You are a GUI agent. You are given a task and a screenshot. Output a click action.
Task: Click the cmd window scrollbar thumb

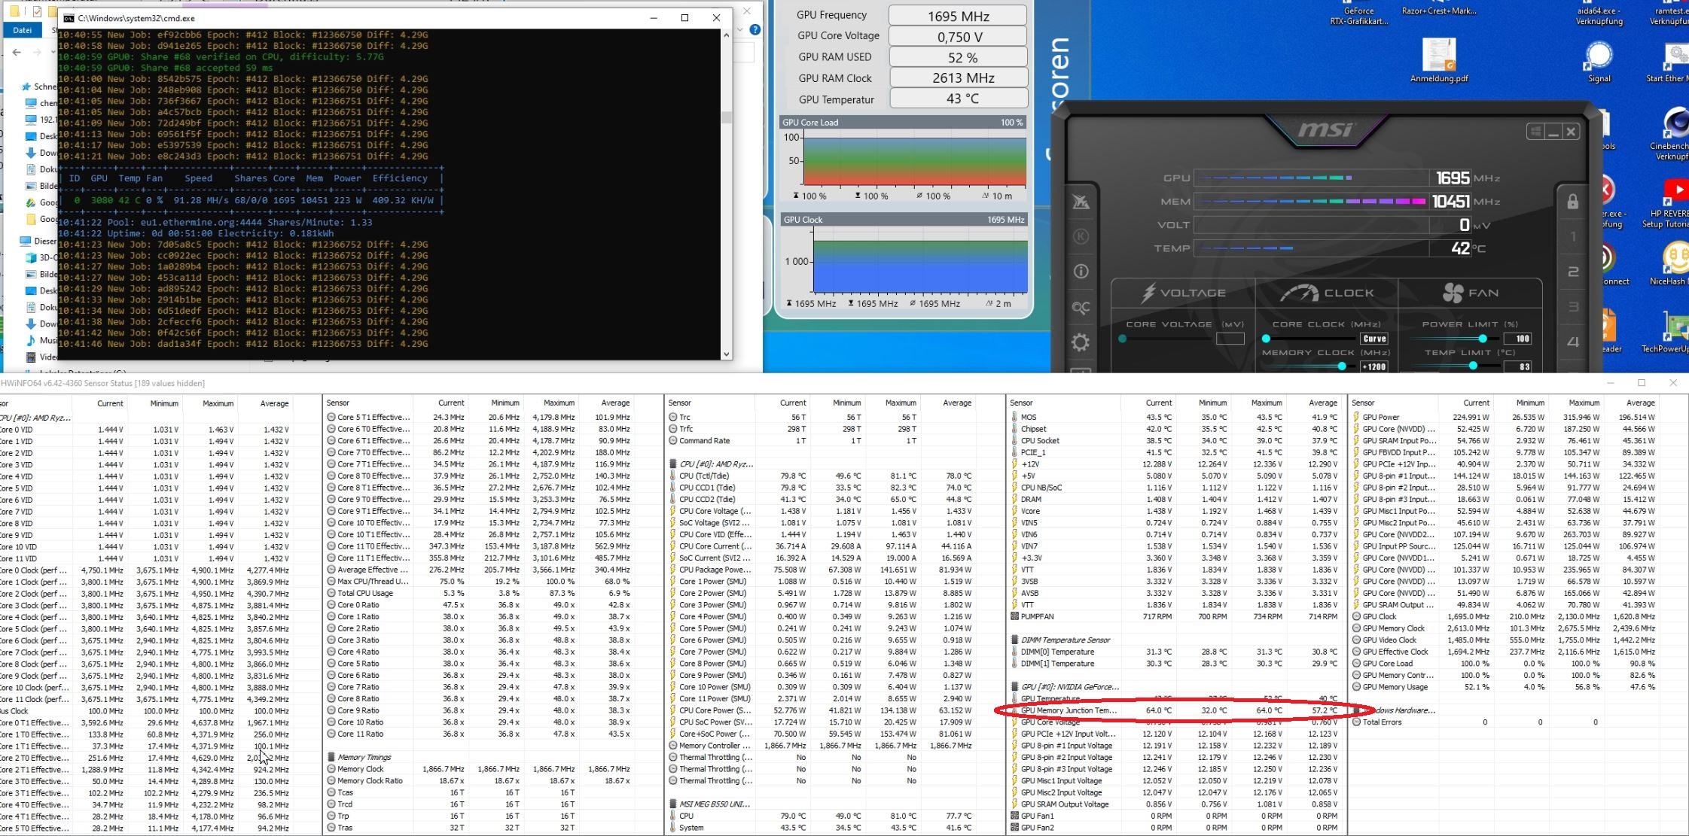click(726, 117)
